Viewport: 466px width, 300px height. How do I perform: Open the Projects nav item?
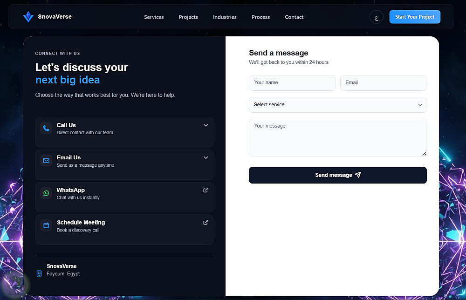pyautogui.click(x=188, y=17)
